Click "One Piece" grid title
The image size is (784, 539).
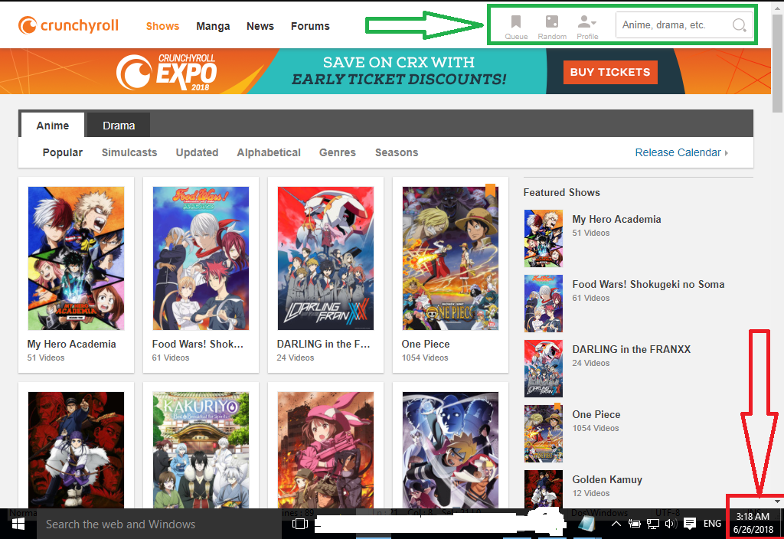click(x=426, y=344)
